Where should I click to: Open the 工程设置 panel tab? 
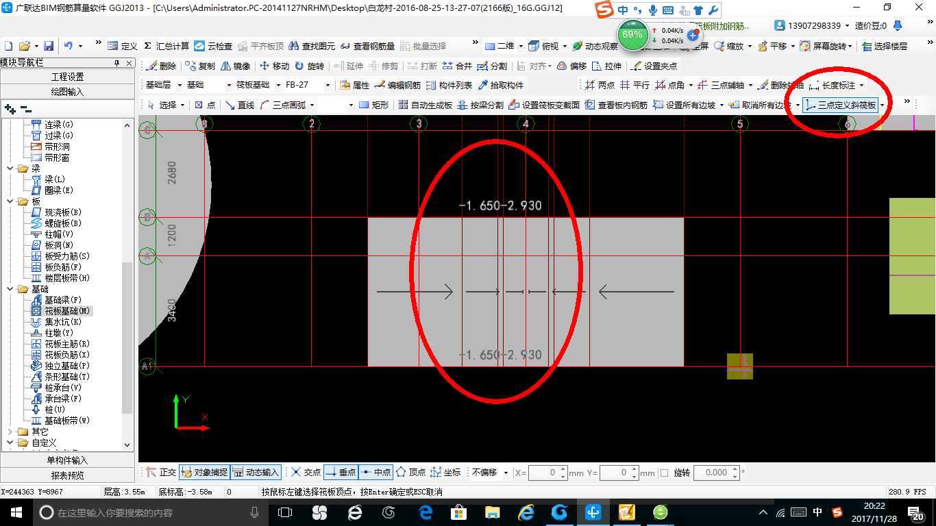(x=68, y=77)
